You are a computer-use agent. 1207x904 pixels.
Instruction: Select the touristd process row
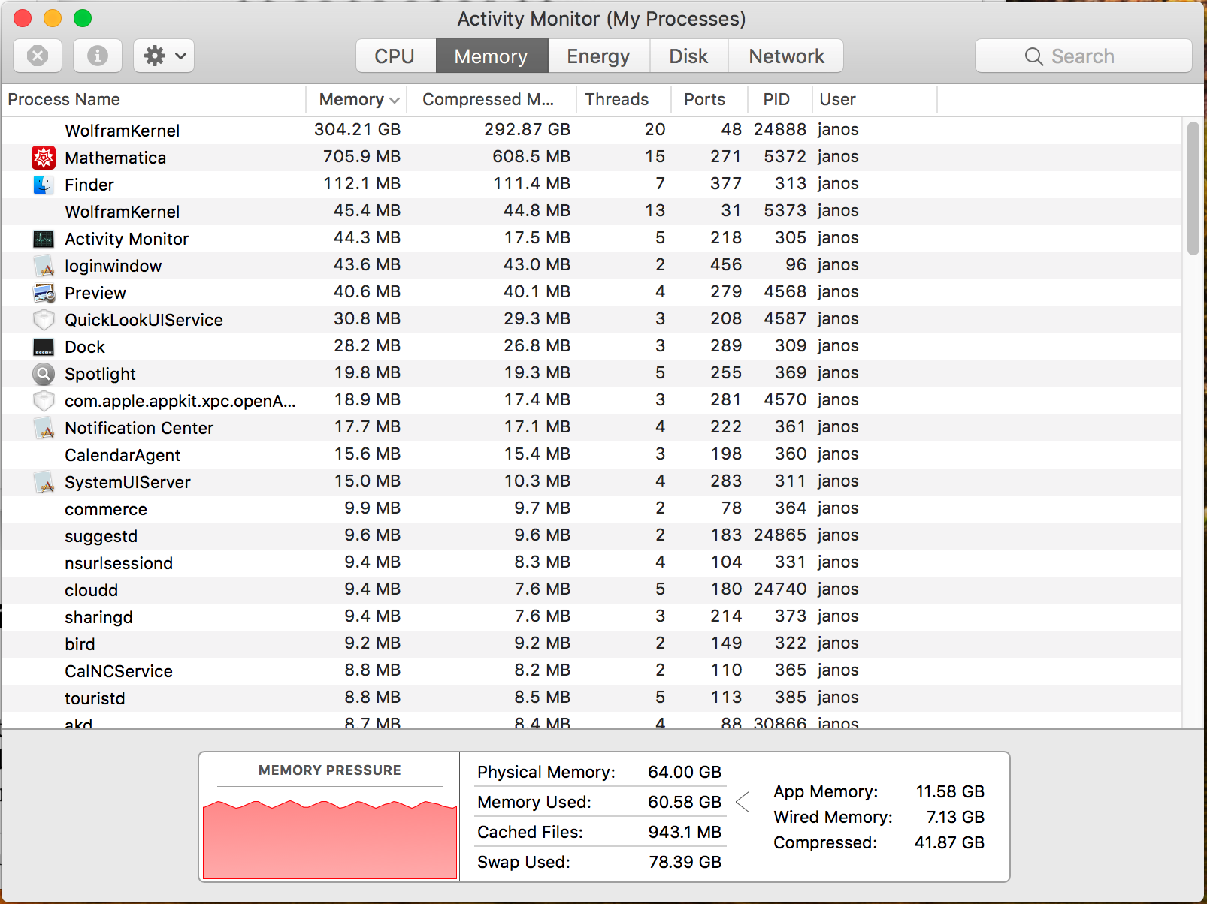point(591,698)
